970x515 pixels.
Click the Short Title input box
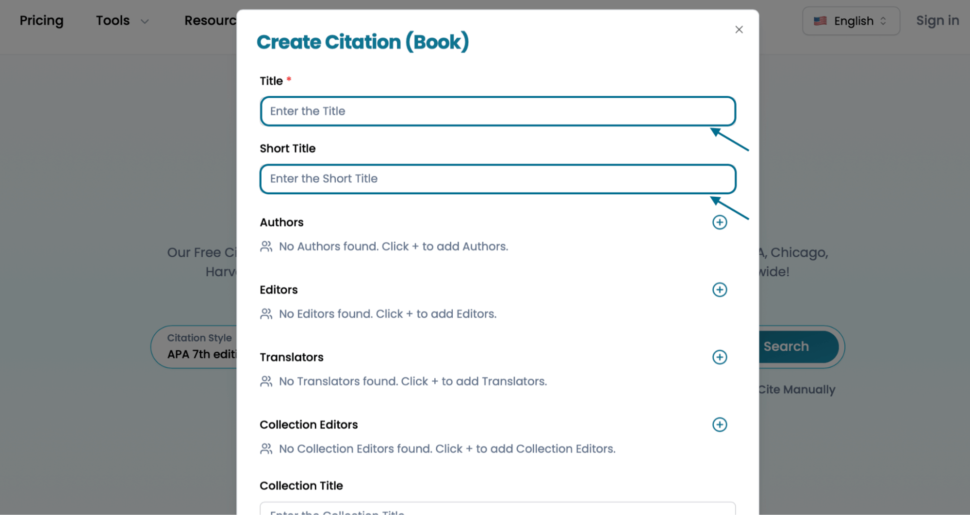(x=497, y=179)
